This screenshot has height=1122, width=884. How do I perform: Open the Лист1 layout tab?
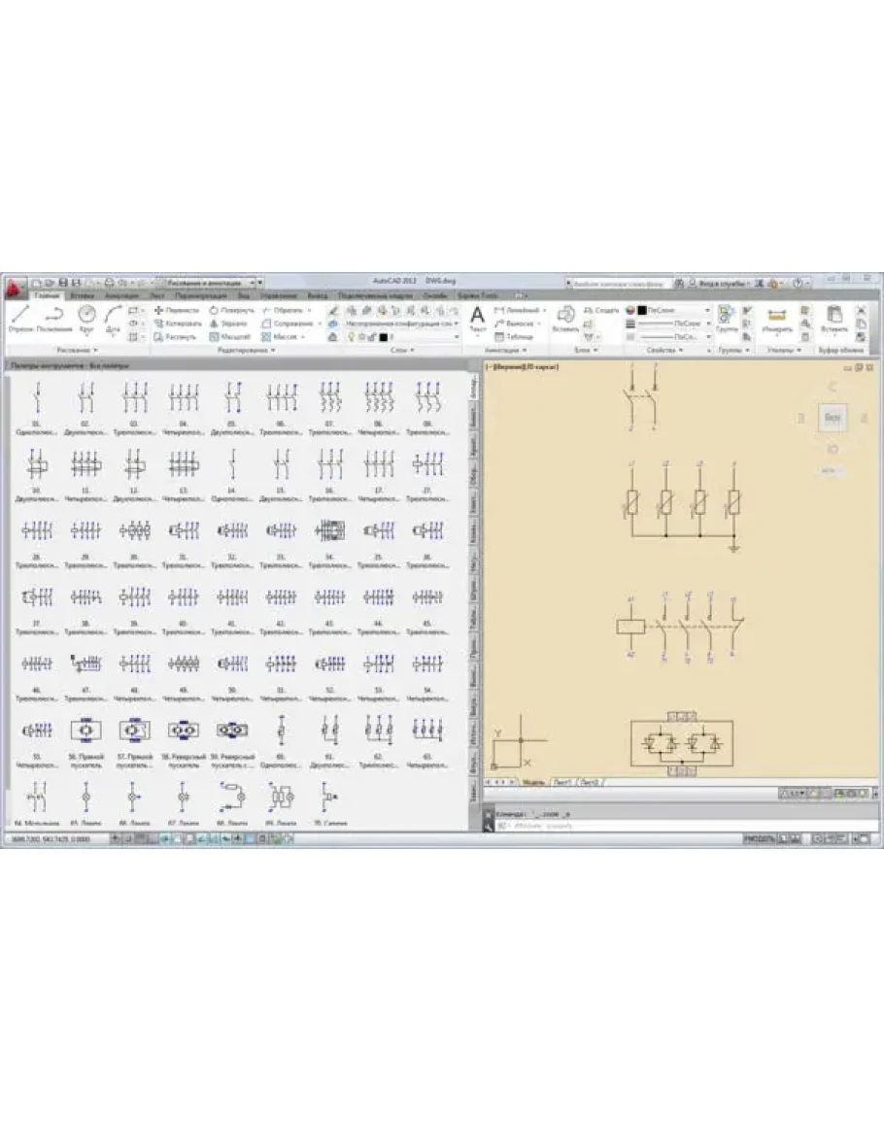click(x=563, y=781)
